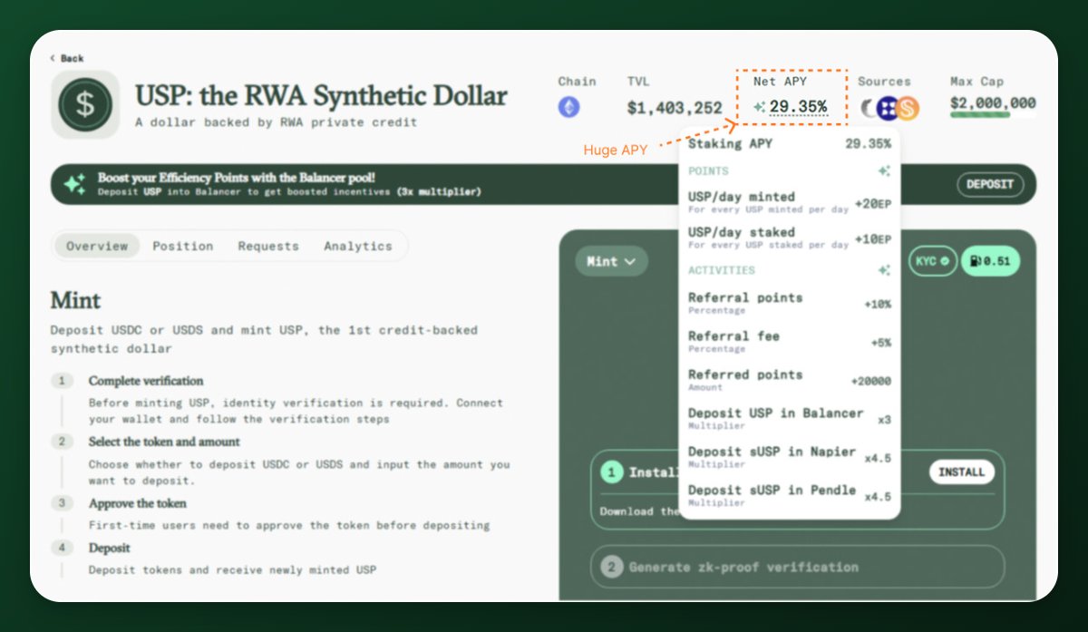This screenshot has height=632, width=1088.
Task: Open the Mint dropdown selector
Action: tap(611, 261)
